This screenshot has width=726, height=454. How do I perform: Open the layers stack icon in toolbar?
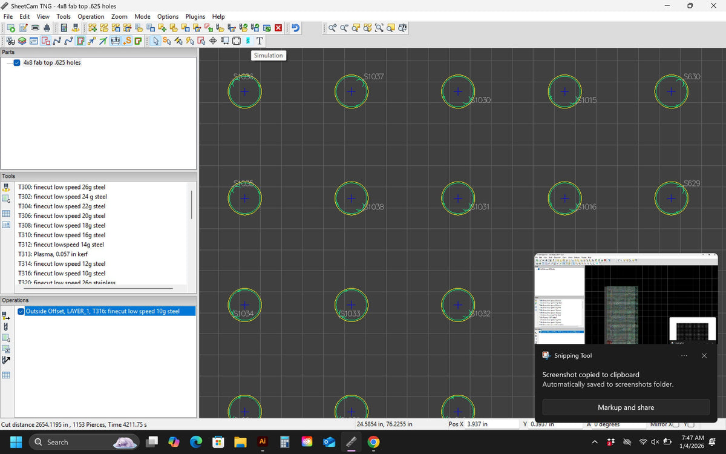point(22,41)
